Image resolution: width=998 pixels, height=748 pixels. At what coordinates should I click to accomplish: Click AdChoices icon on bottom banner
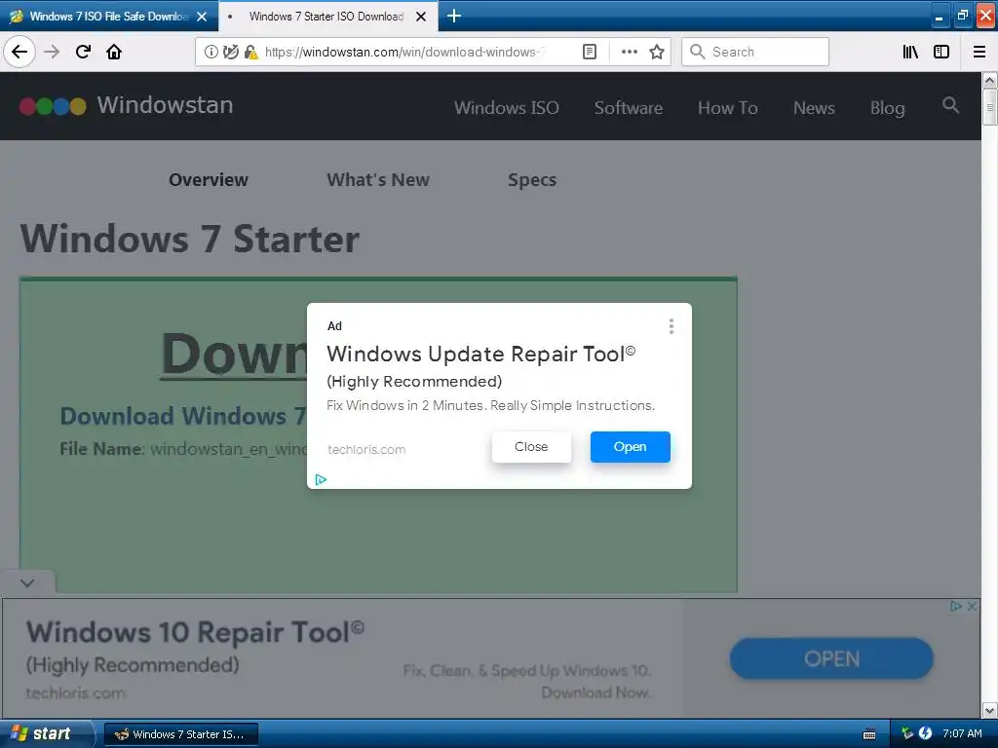[956, 606]
